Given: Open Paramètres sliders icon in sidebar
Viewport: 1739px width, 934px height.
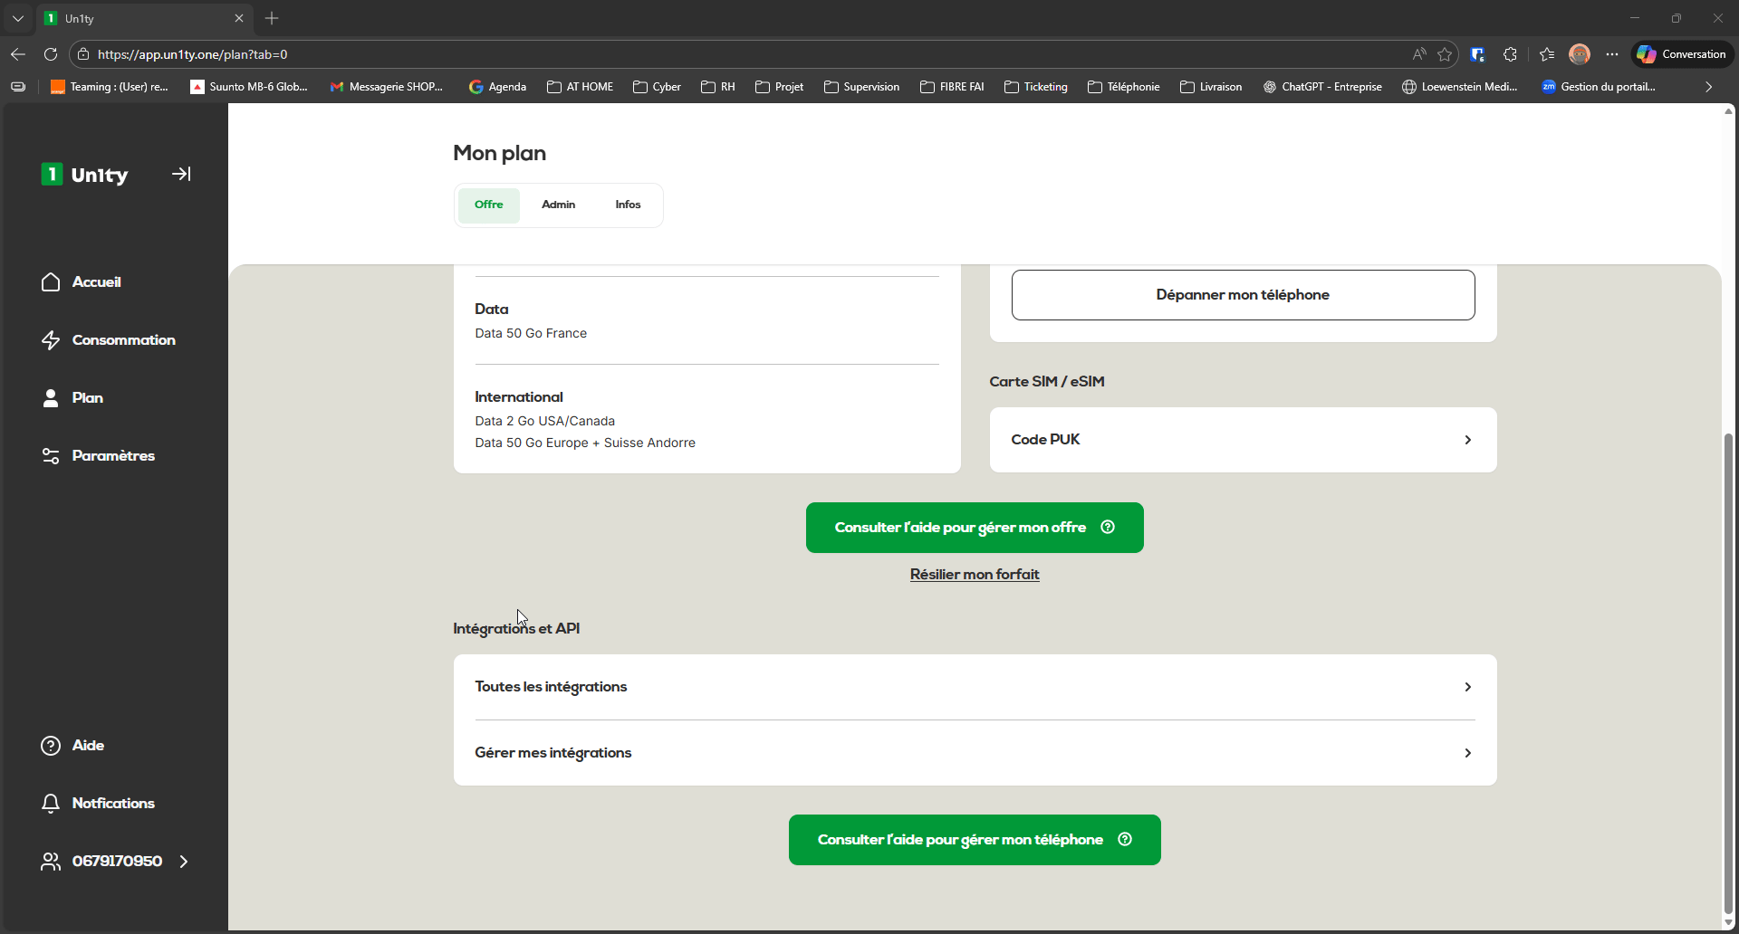Looking at the screenshot, I should pyautogui.click(x=51, y=456).
